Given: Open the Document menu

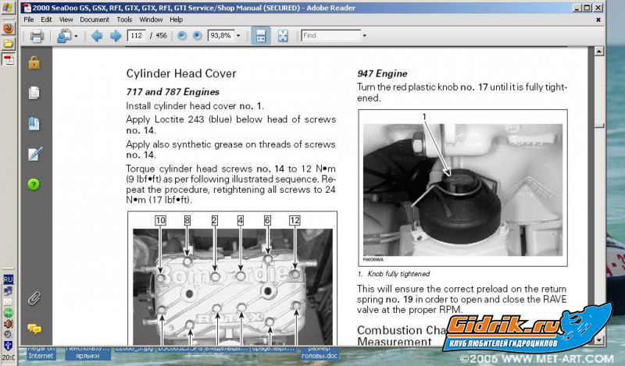Looking at the screenshot, I should tap(95, 19).
